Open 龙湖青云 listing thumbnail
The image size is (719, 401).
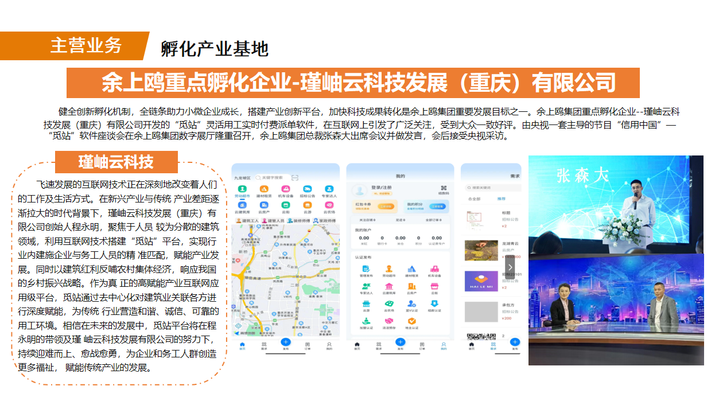point(481,251)
